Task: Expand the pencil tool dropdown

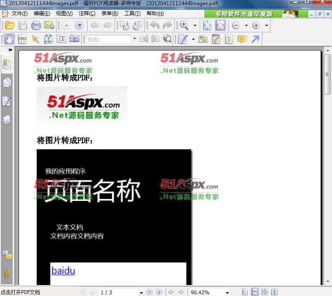Action: tap(193, 39)
